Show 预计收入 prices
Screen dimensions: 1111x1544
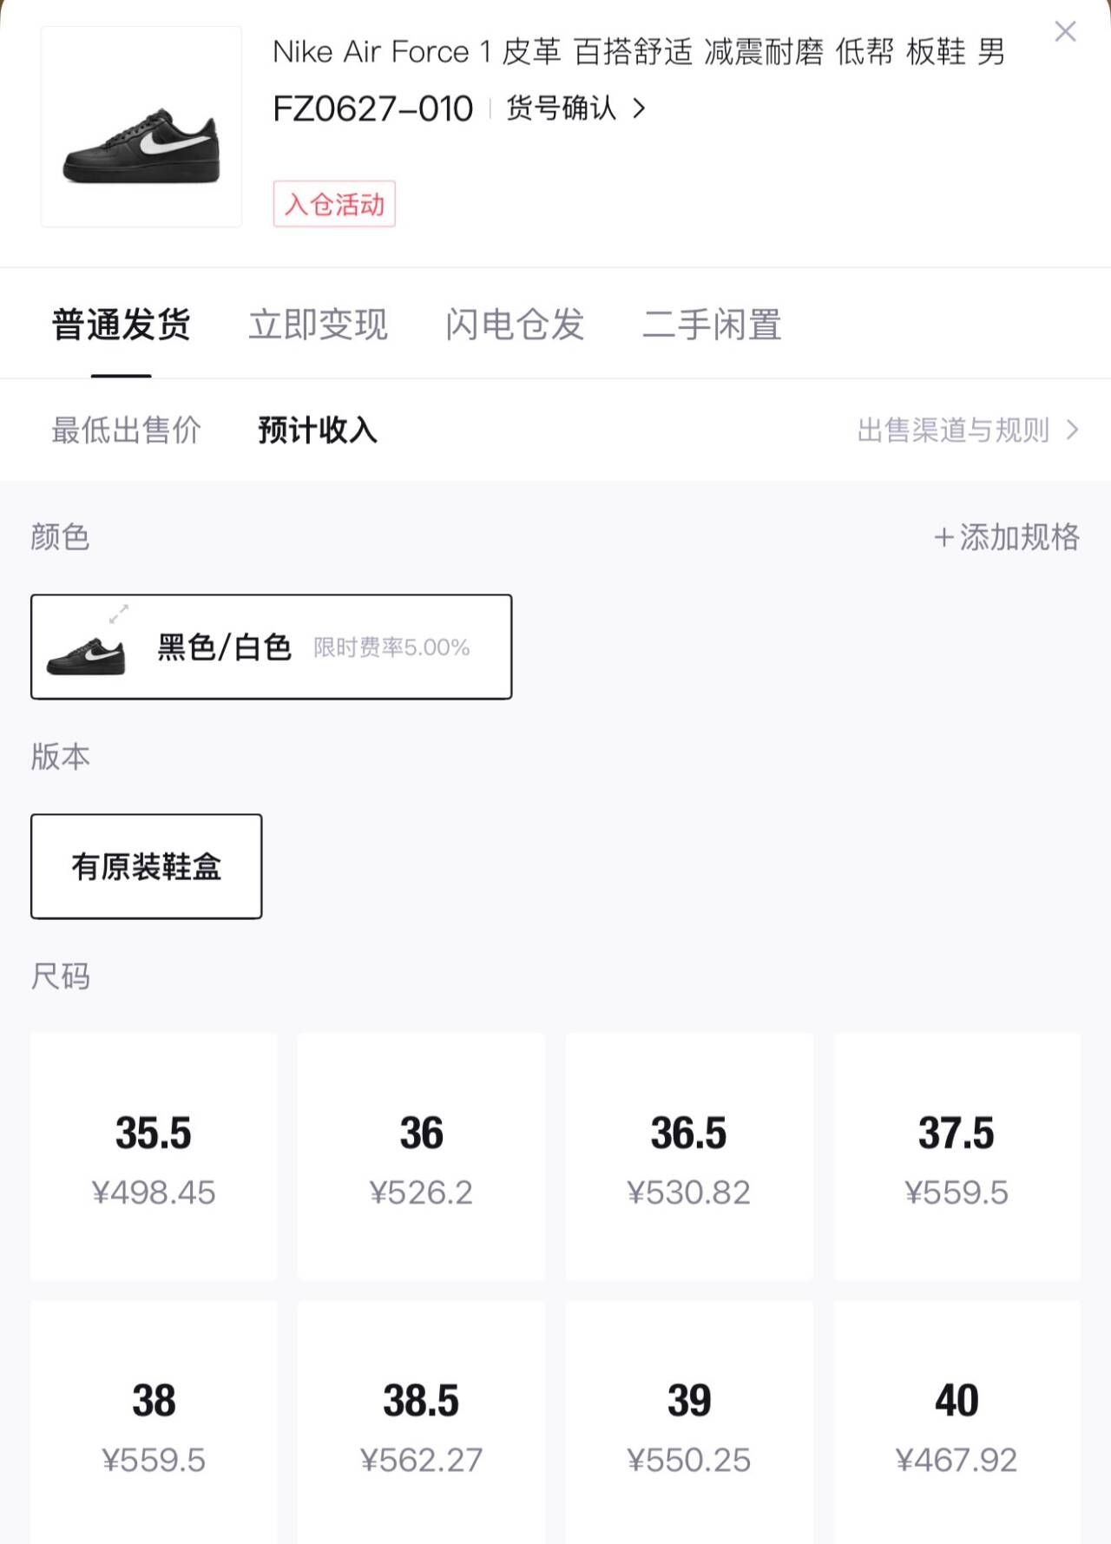[x=318, y=430]
